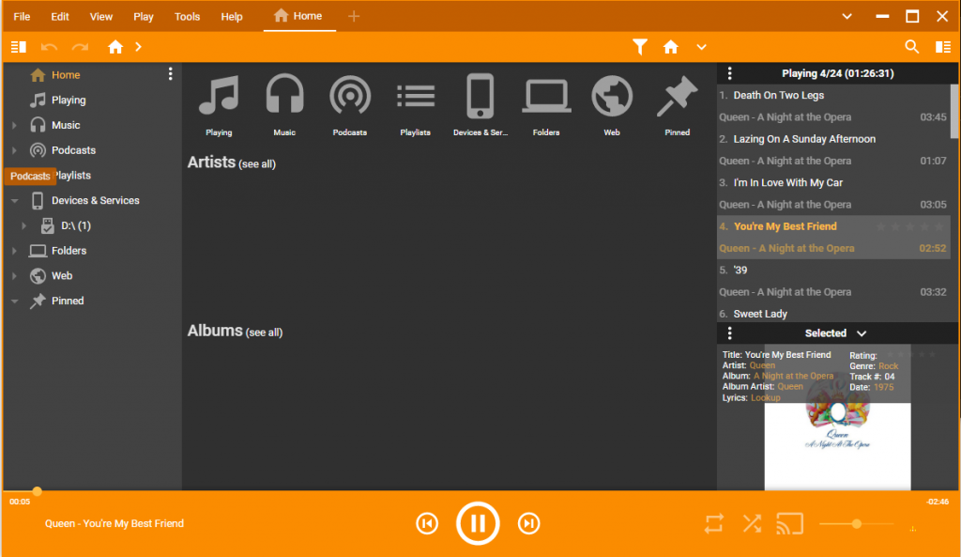The height and width of the screenshot is (557, 961).
Task: Open the Playing panel three-dot menu
Action: coord(729,73)
